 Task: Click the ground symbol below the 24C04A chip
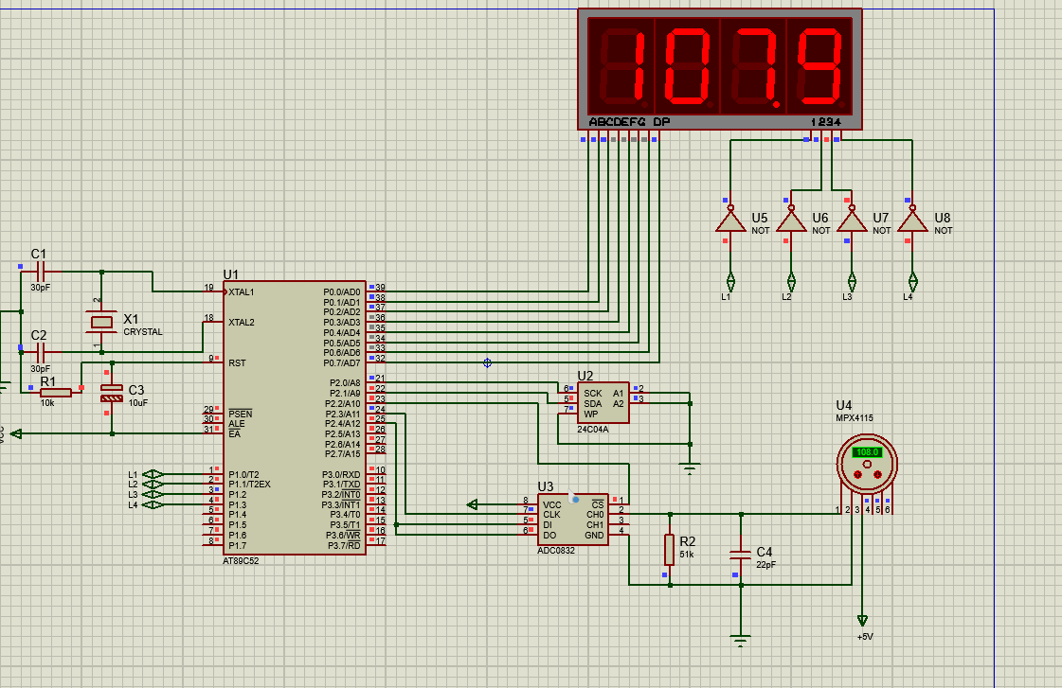pos(690,468)
